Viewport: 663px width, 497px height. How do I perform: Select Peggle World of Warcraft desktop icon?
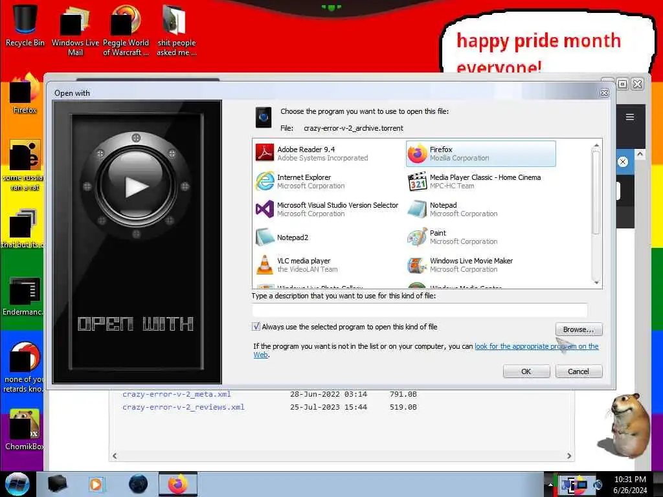tap(126, 30)
